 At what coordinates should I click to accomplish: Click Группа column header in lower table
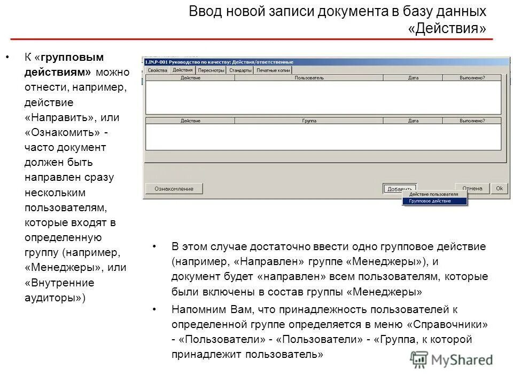click(309, 121)
